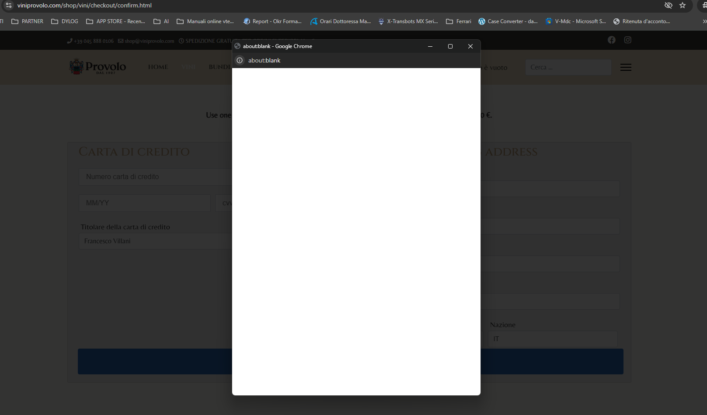Open the Case Converter bookmark
Image resolution: width=707 pixels, height=415 pixels.
(x=508, y=21)
